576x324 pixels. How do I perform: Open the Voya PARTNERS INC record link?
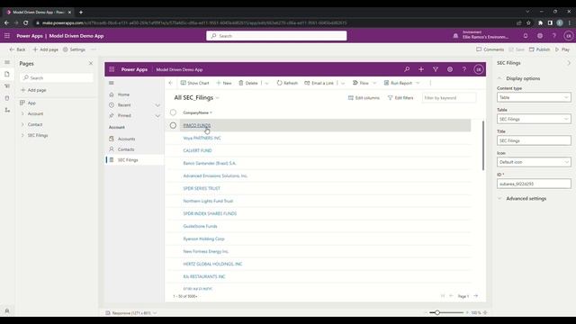click(202, 138)
